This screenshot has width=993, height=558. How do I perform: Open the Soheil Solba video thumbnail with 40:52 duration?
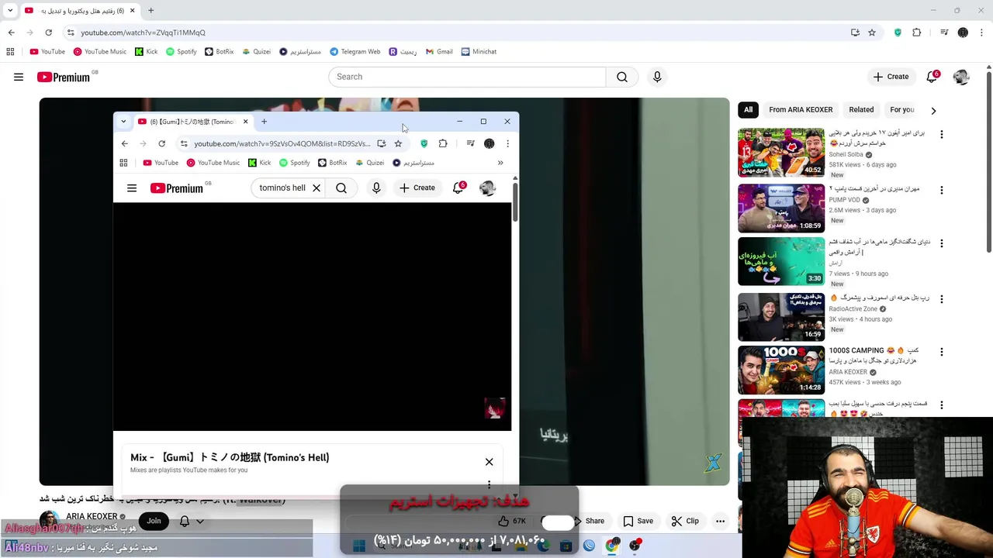[x=781, y=153]
